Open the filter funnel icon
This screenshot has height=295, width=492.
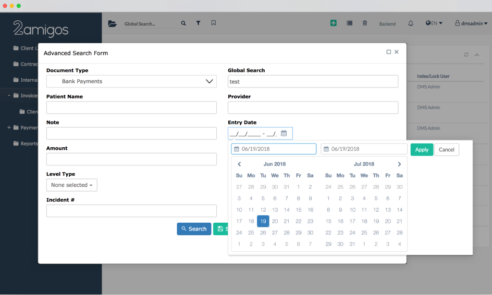198,23
